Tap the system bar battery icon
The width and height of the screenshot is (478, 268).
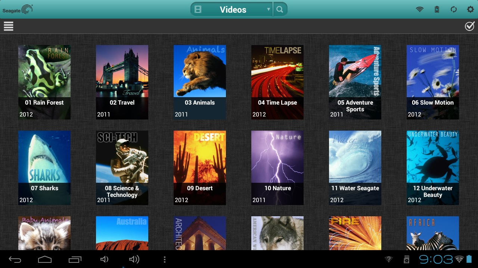tap(469, 259)
